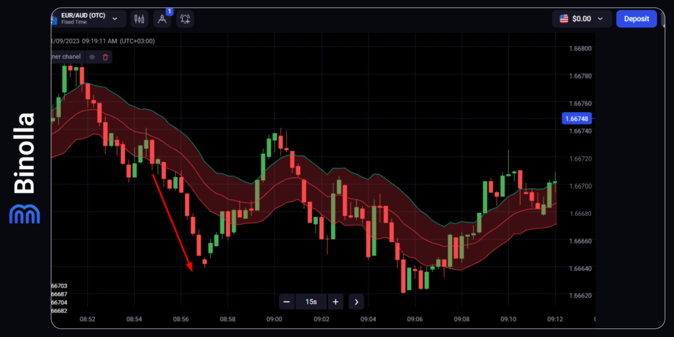Select the Keltner channel indicator label
Image resolution: width=674 pixels, height=337 pixels.
(66, 57)
